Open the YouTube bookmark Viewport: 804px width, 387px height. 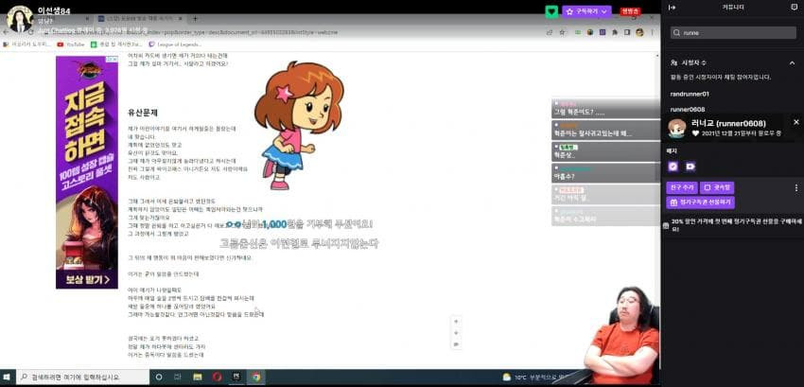71,44
